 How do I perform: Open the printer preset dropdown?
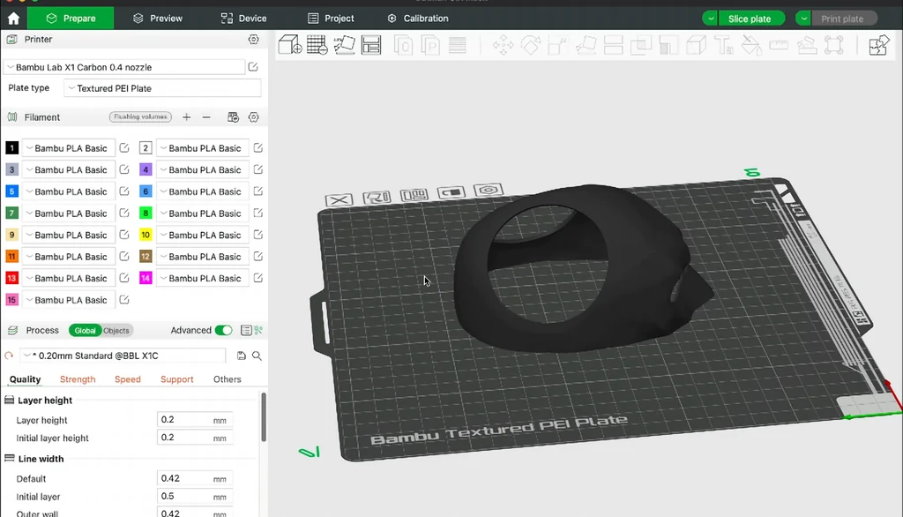[124, 67]
